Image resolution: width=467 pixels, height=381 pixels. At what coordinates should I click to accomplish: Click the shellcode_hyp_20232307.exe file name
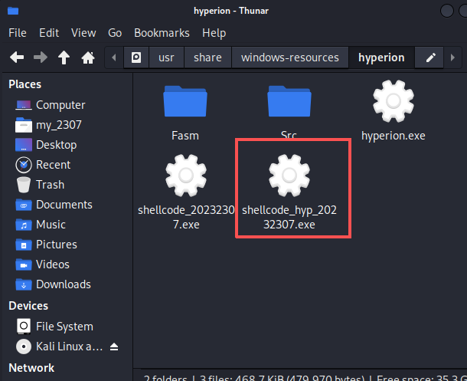point(289,218)
